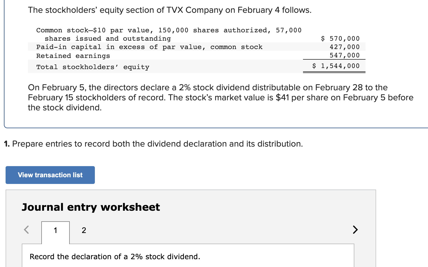
Task: Switch to journal entry worksheet tab 2
Action: [x=84, y=230]
